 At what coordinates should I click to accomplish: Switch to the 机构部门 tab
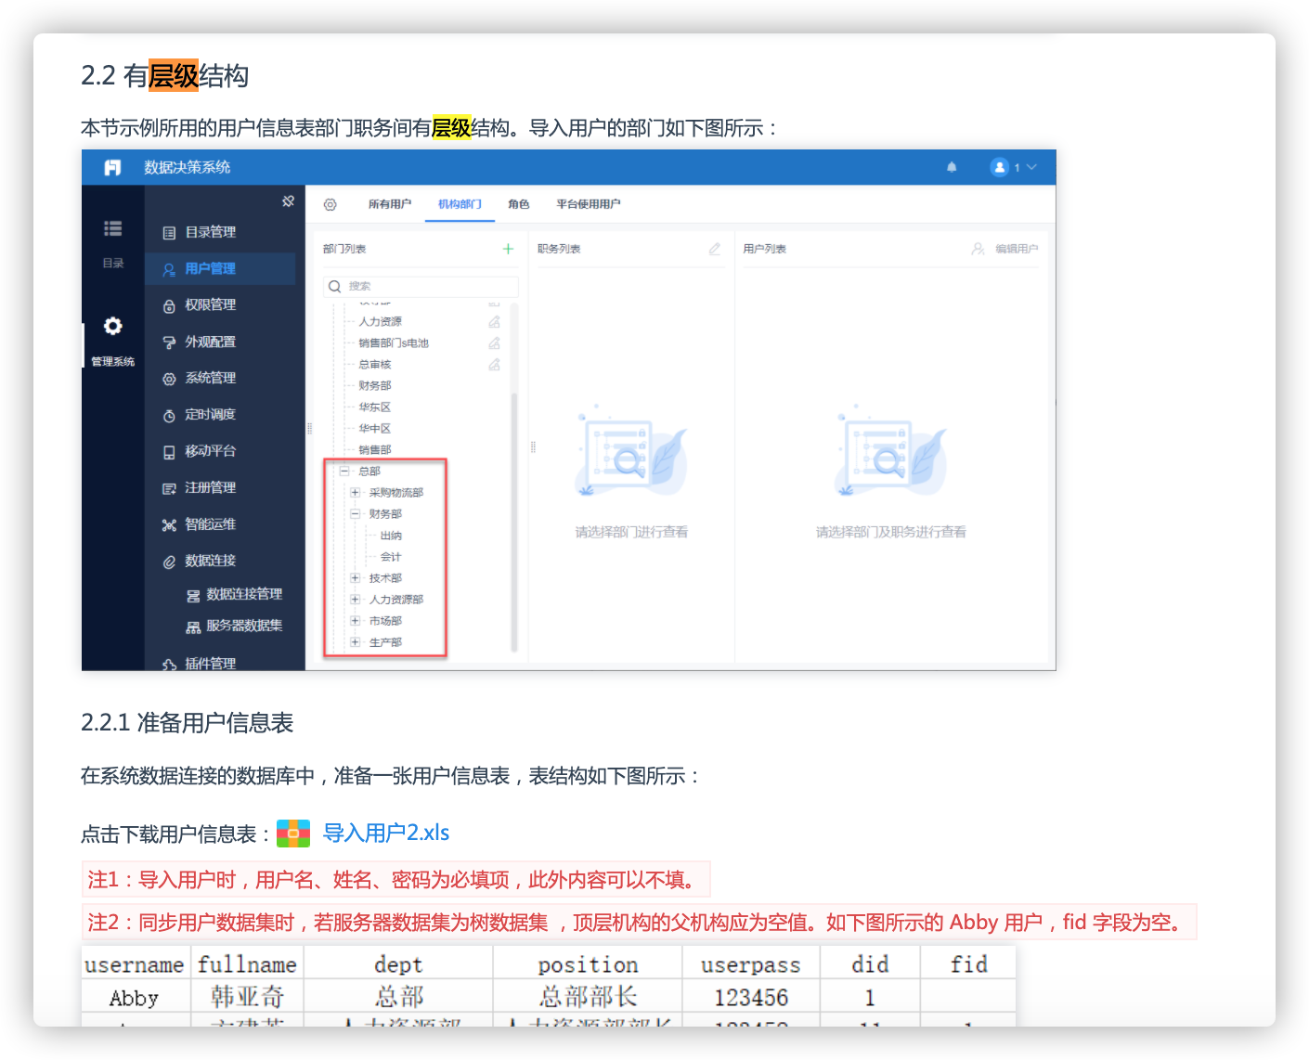click(460, 204)
